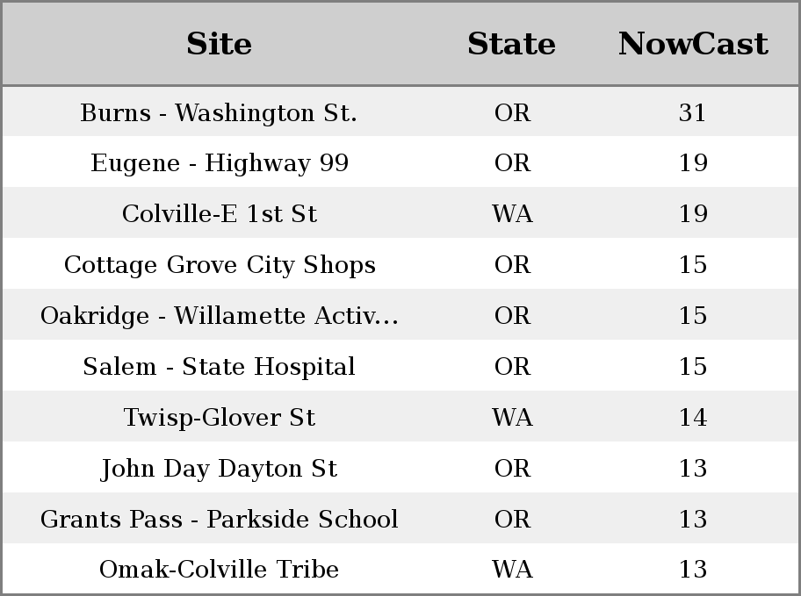The image size is (801, 596).
Task: Click the NowCast value 31 for Burns
Action: tap(693, 112)
